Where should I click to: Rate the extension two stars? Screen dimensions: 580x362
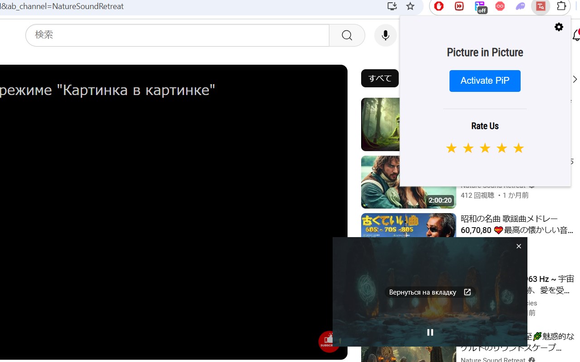(x=468, y=148)
